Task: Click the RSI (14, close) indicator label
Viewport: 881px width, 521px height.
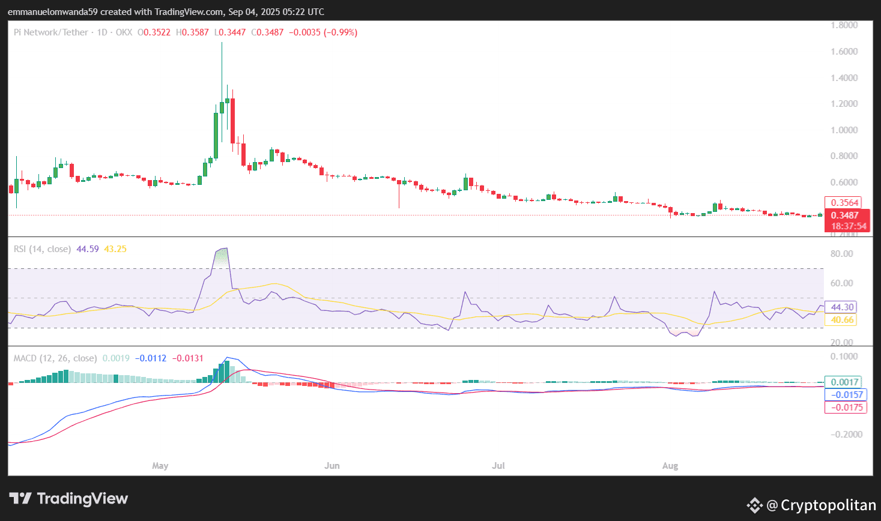Action: pyautogui.click(x=42, y=249)
